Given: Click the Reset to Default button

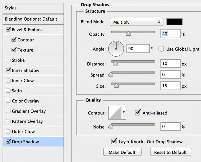Looking at the screenshot, I should click(x=171, y=152).
